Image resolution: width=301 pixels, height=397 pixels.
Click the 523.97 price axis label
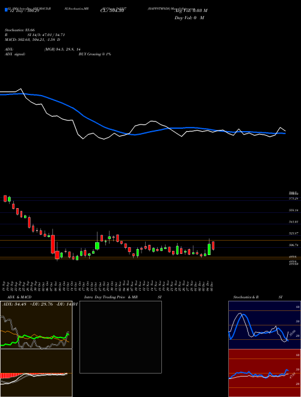point(294,233)
